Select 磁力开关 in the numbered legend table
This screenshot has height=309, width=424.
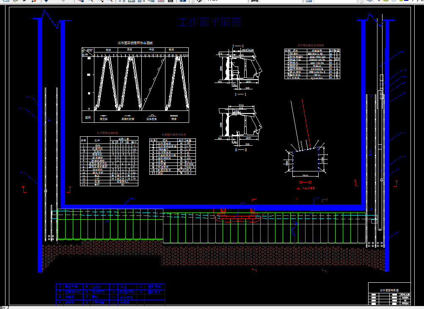98,292
